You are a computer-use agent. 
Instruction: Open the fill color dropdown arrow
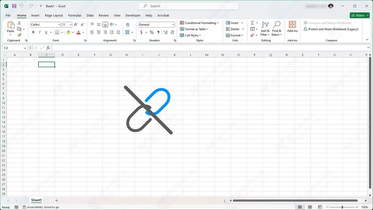pos(73,32)
